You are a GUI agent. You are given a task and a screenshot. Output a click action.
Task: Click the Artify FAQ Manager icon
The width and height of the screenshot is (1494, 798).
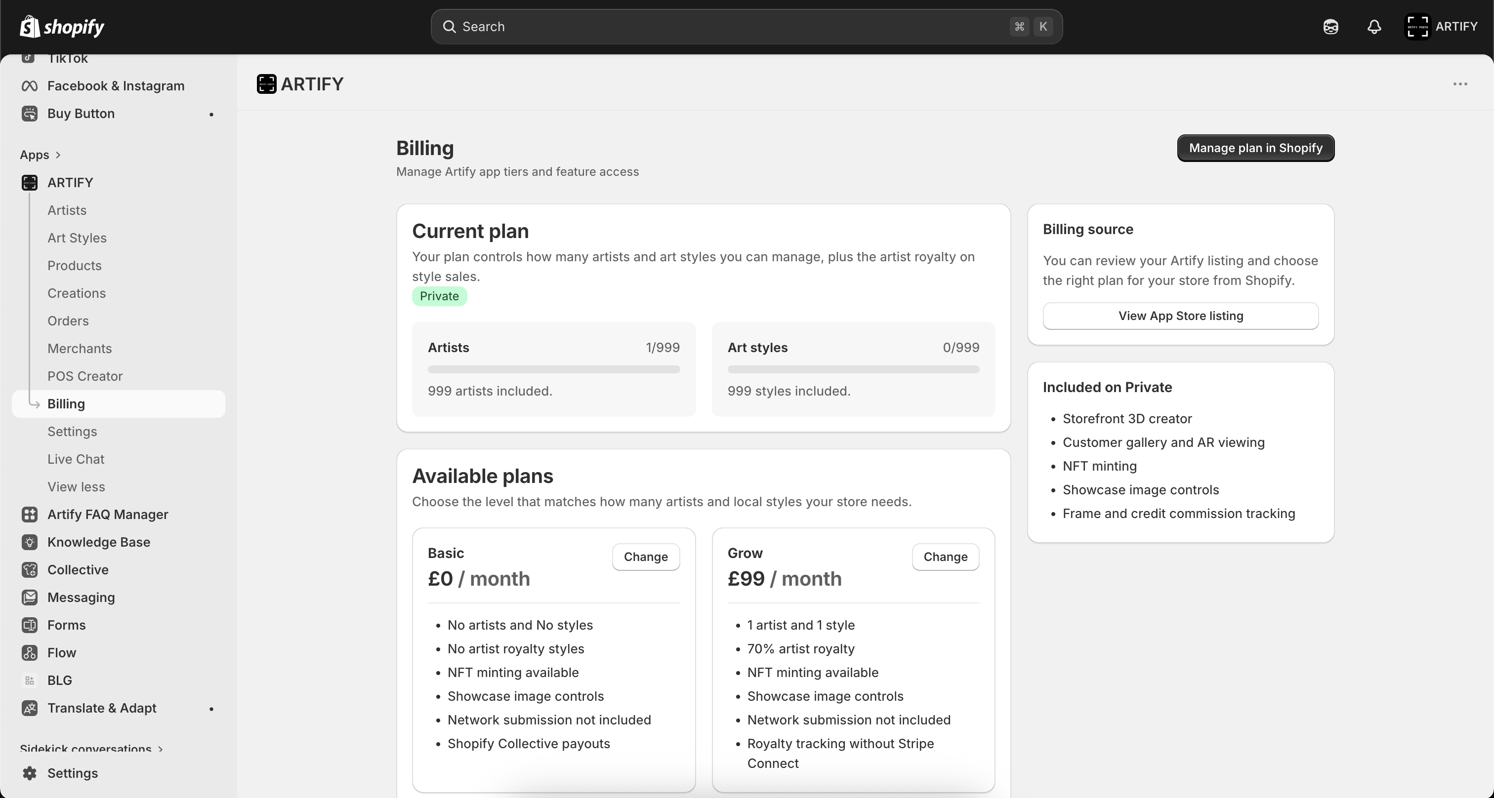(30, 515)
